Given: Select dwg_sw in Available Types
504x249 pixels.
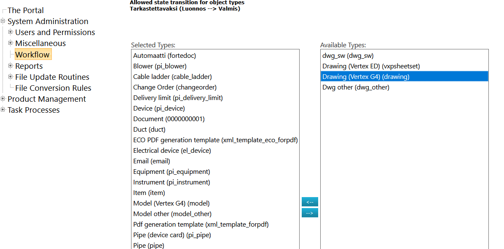Looking at the screenshot, I should pyautogui.click(x=348, y=56).
